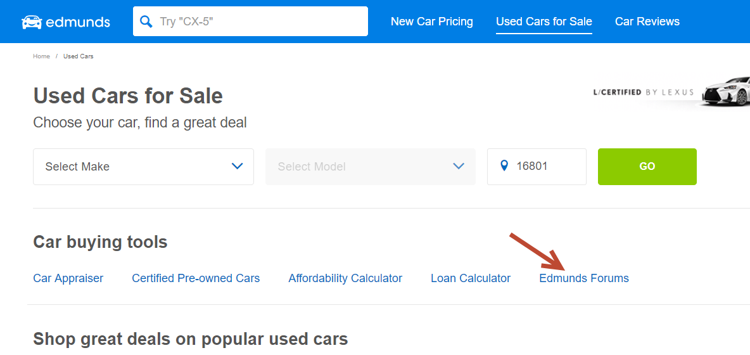Click the Edmunds car logo
The height and width of the screenshot is (355, 750).
click(32, 22)
